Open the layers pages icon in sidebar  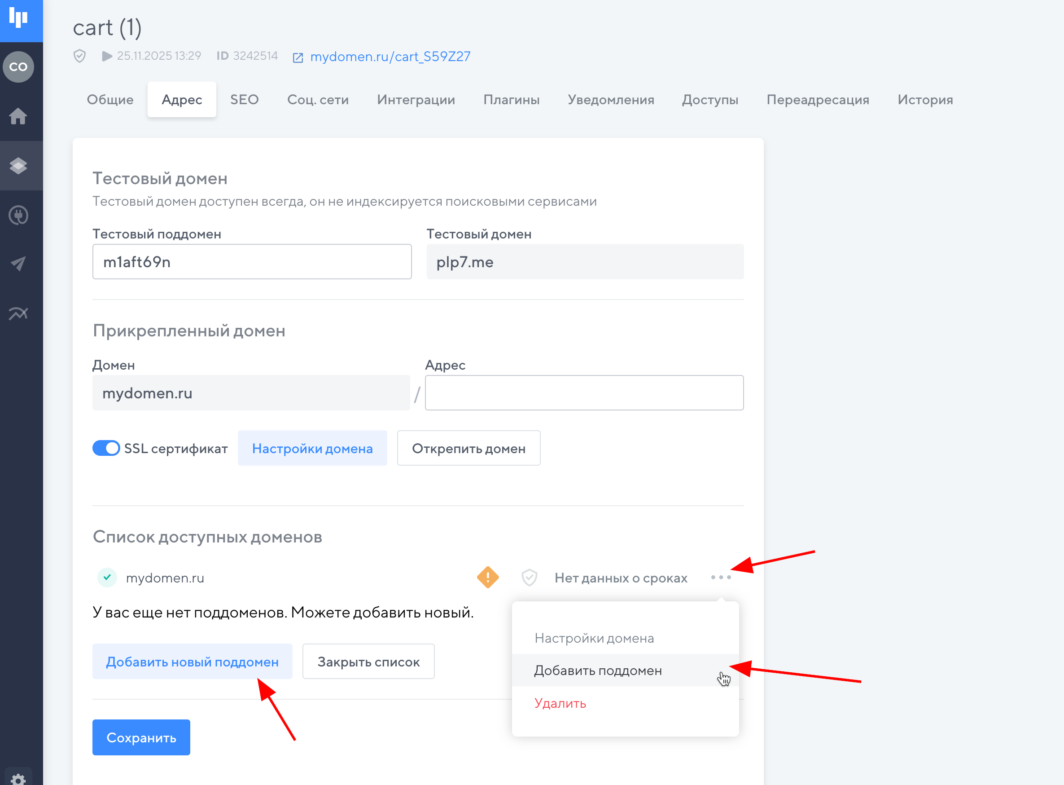[18, 166]
